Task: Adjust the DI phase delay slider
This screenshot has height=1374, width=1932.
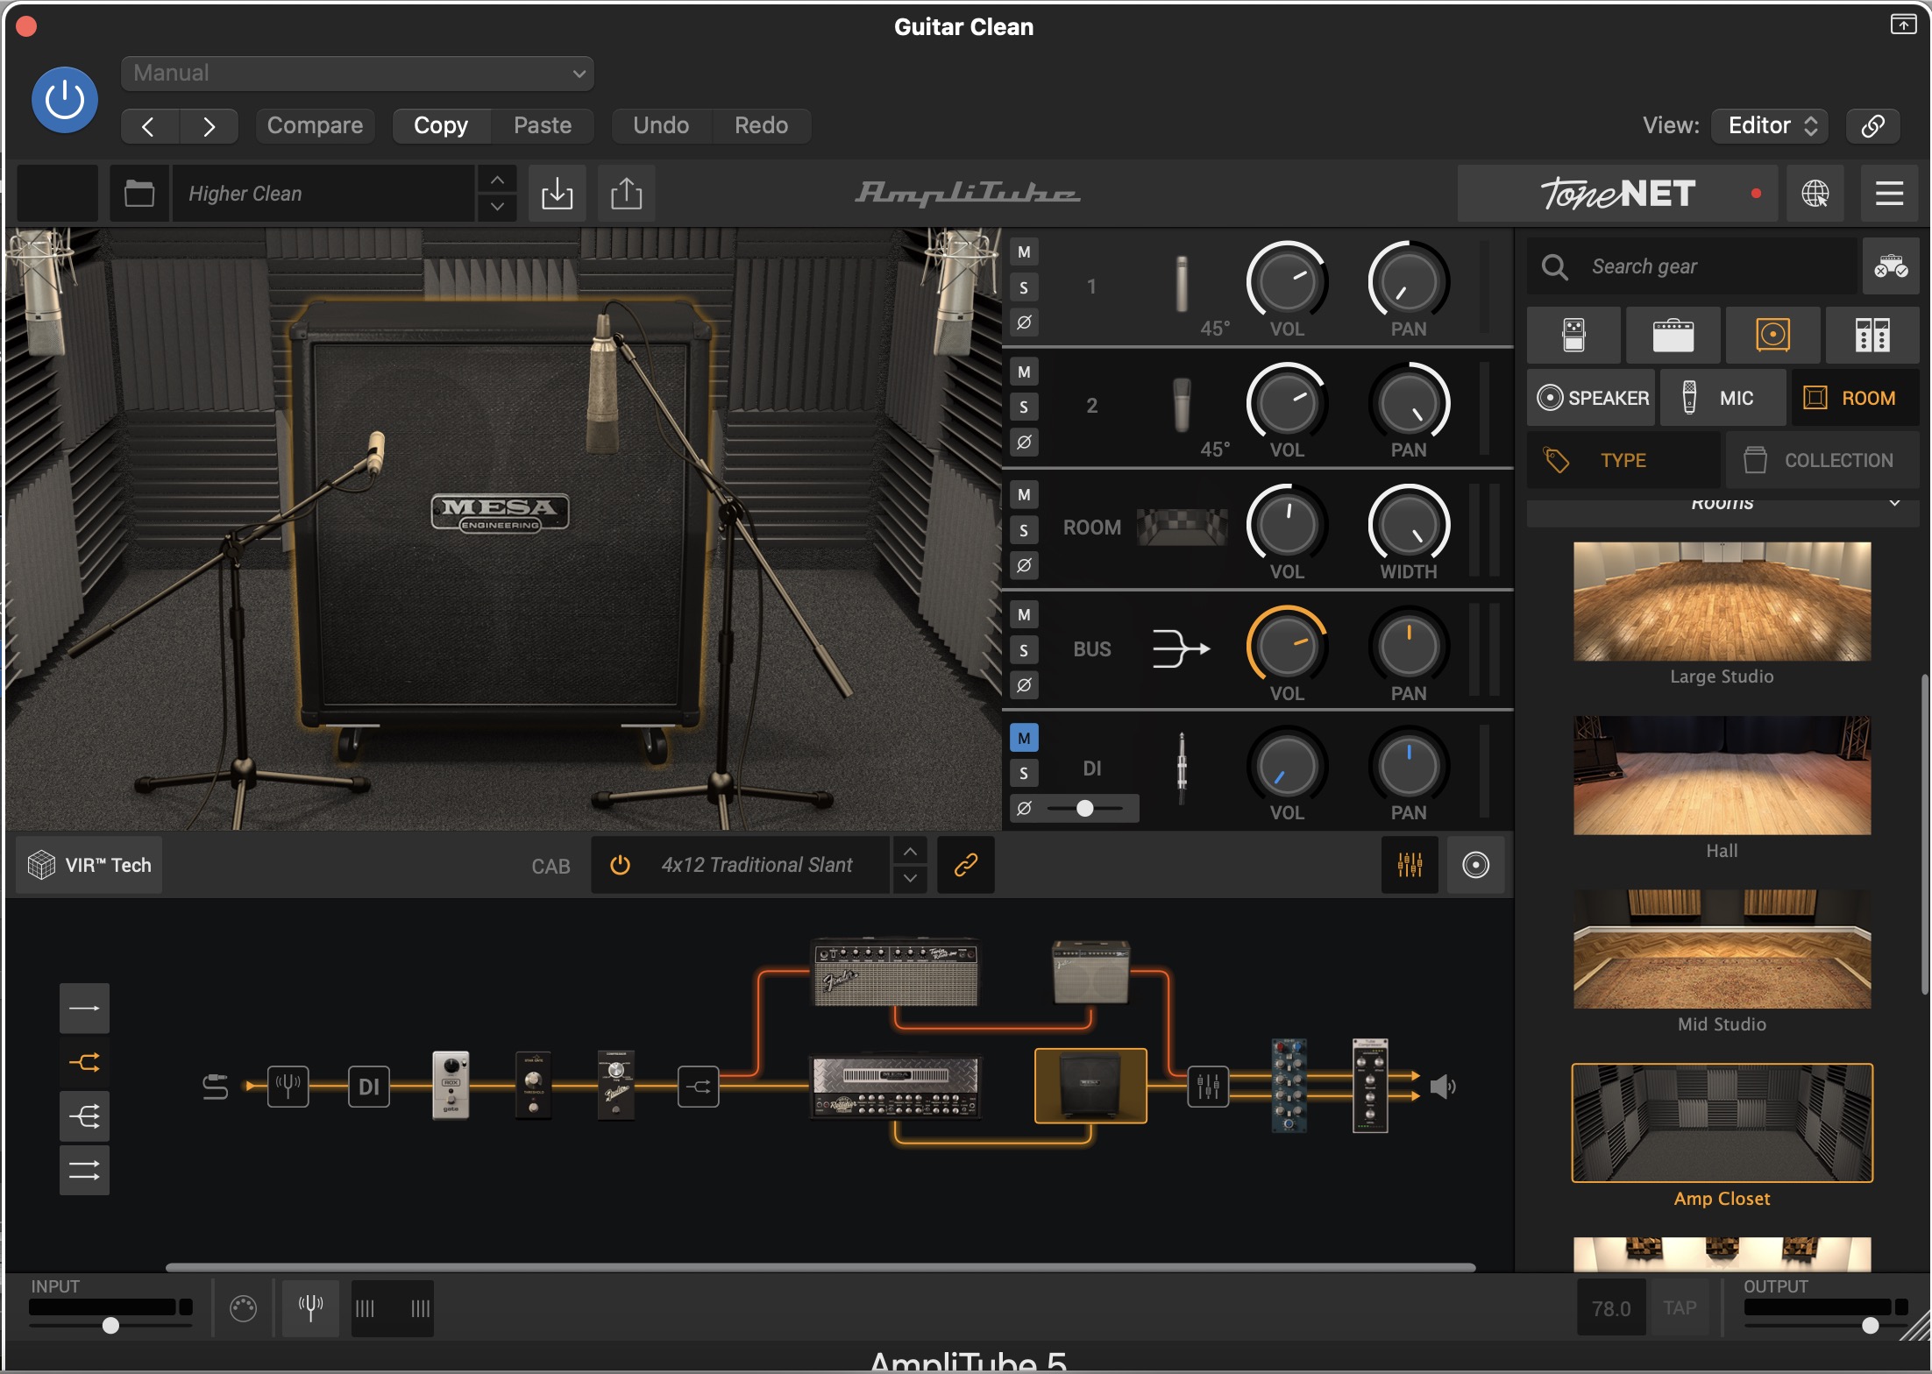Action: (1085, 808)
